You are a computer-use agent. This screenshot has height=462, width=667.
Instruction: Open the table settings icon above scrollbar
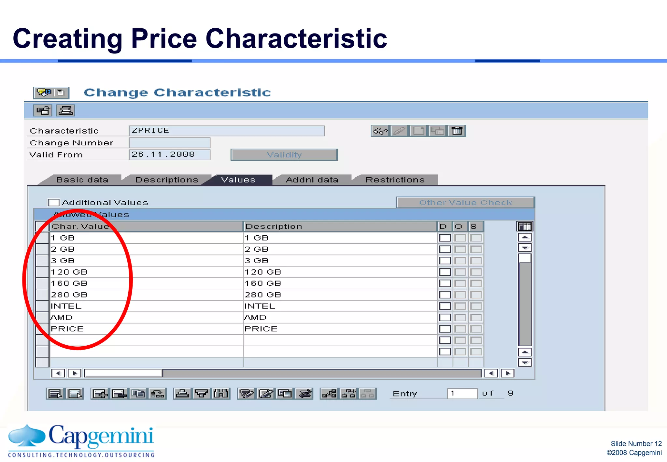coord(525,226)
